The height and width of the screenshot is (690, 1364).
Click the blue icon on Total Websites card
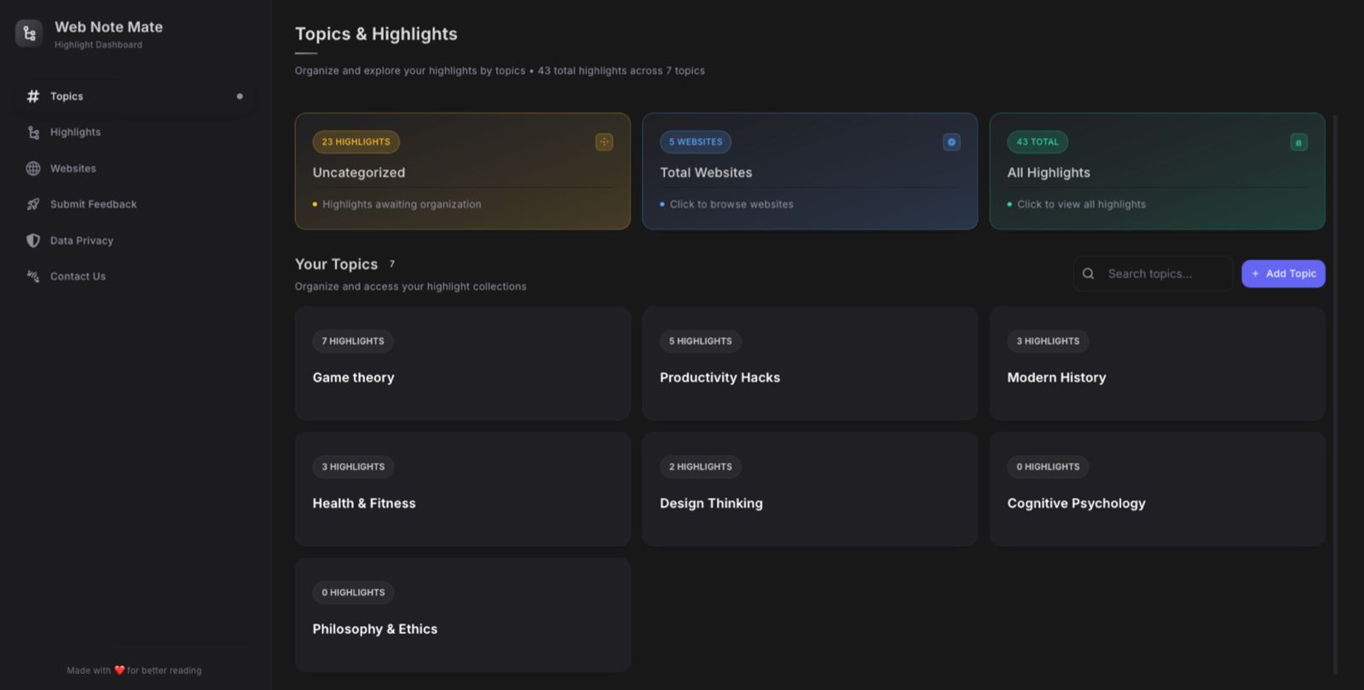(951, 142)
